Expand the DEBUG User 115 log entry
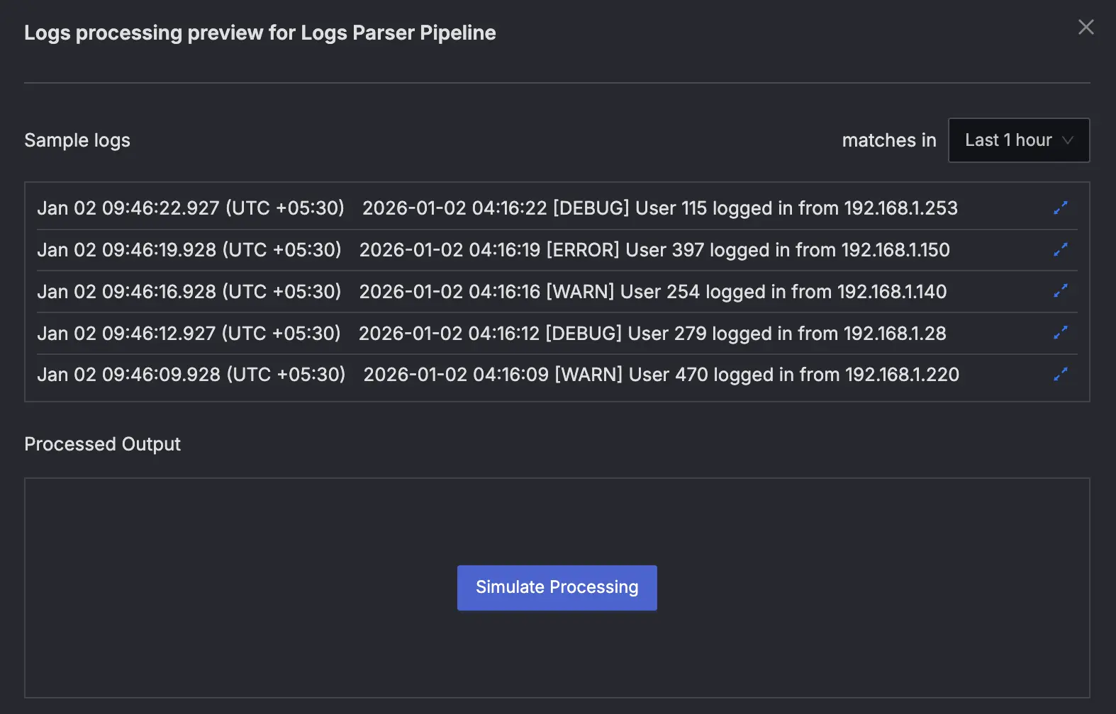Image resolution: width=1116 pixels, height=714 pixels. pyautogui.click(x=1060, y=208)
